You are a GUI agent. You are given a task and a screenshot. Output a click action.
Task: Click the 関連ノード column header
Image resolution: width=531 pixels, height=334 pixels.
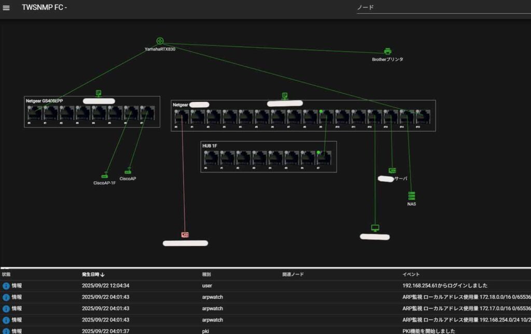(x=293, y=274)
